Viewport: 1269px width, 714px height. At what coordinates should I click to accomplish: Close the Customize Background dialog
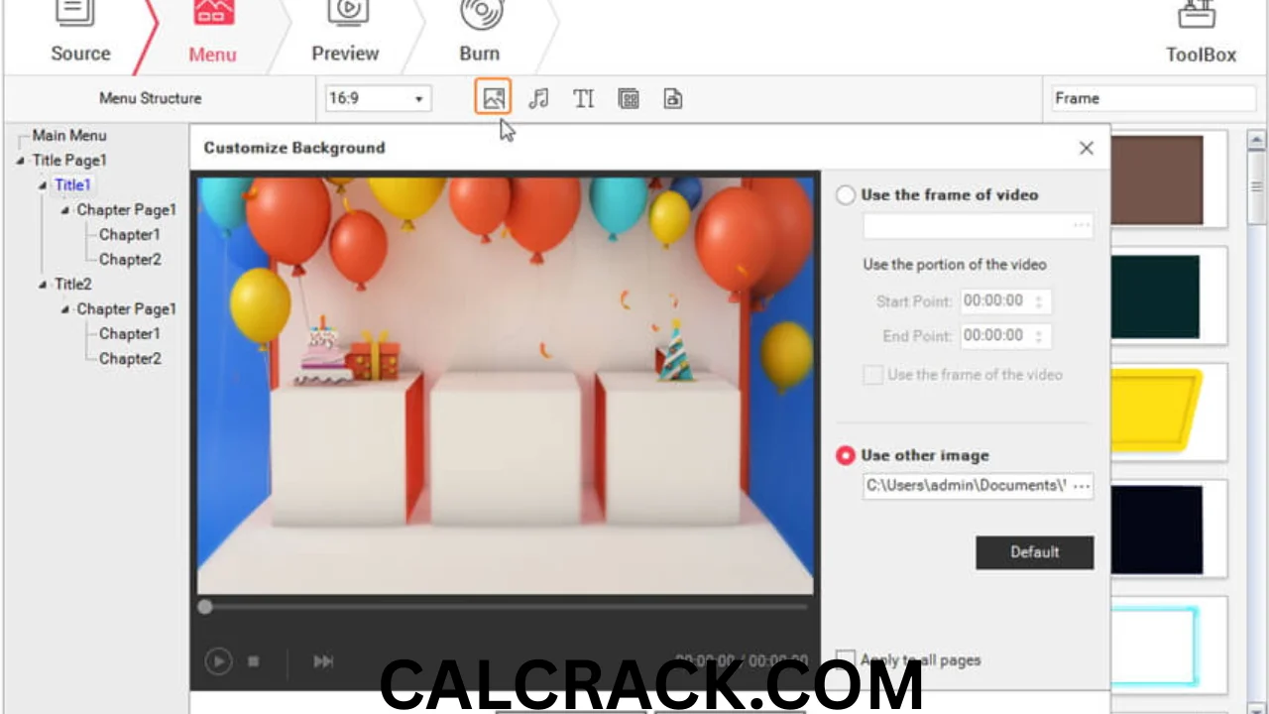pos(1087,148)
